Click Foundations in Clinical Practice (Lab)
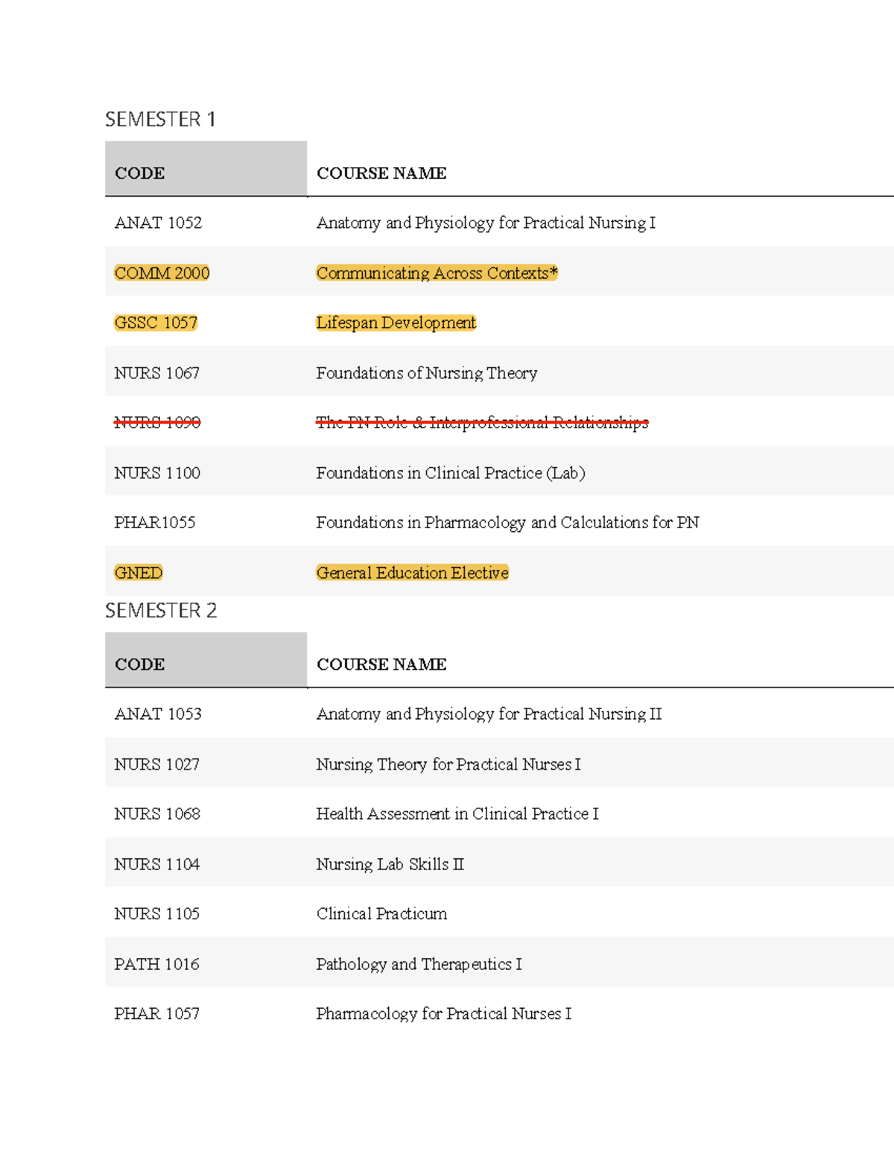The width and height of the screenshot is (894, 1157). pos(451,472)
